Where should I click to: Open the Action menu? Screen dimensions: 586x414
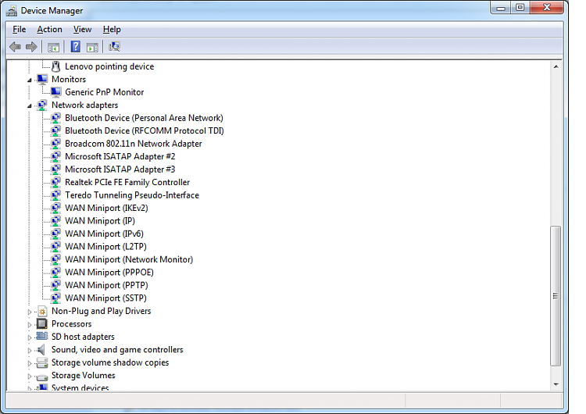click(x=49, y=29)
